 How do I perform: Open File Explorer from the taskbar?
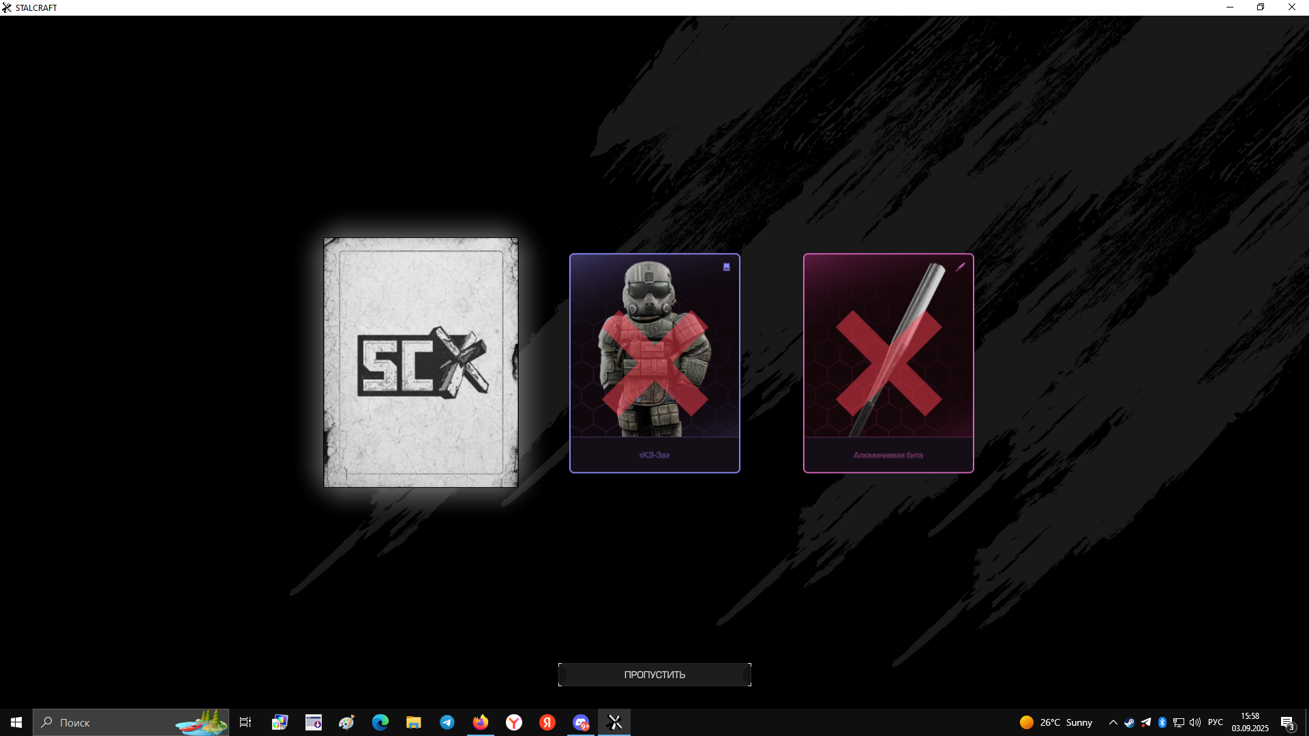tap(413, 722)
